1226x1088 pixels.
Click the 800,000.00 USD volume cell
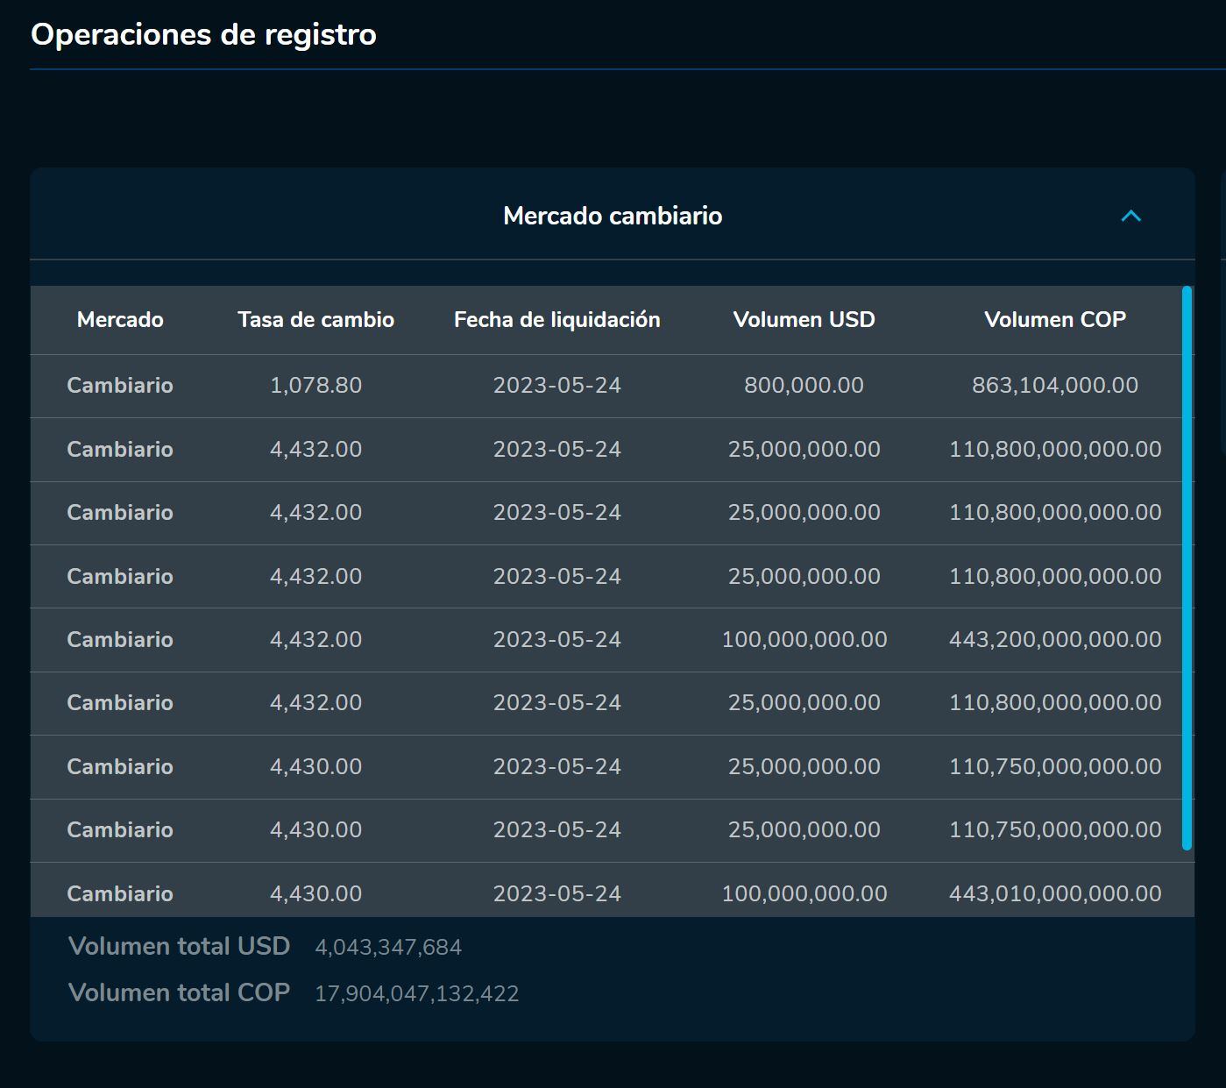(804, 386)
